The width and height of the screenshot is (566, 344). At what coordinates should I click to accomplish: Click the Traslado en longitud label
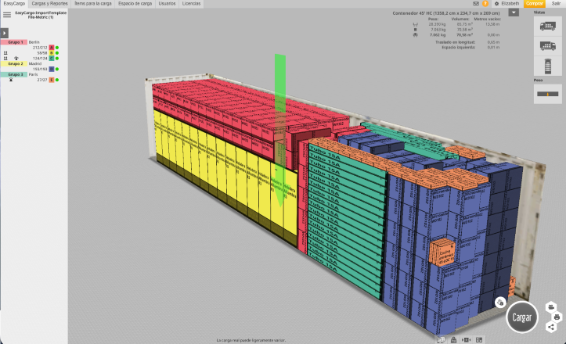[455, 42]
